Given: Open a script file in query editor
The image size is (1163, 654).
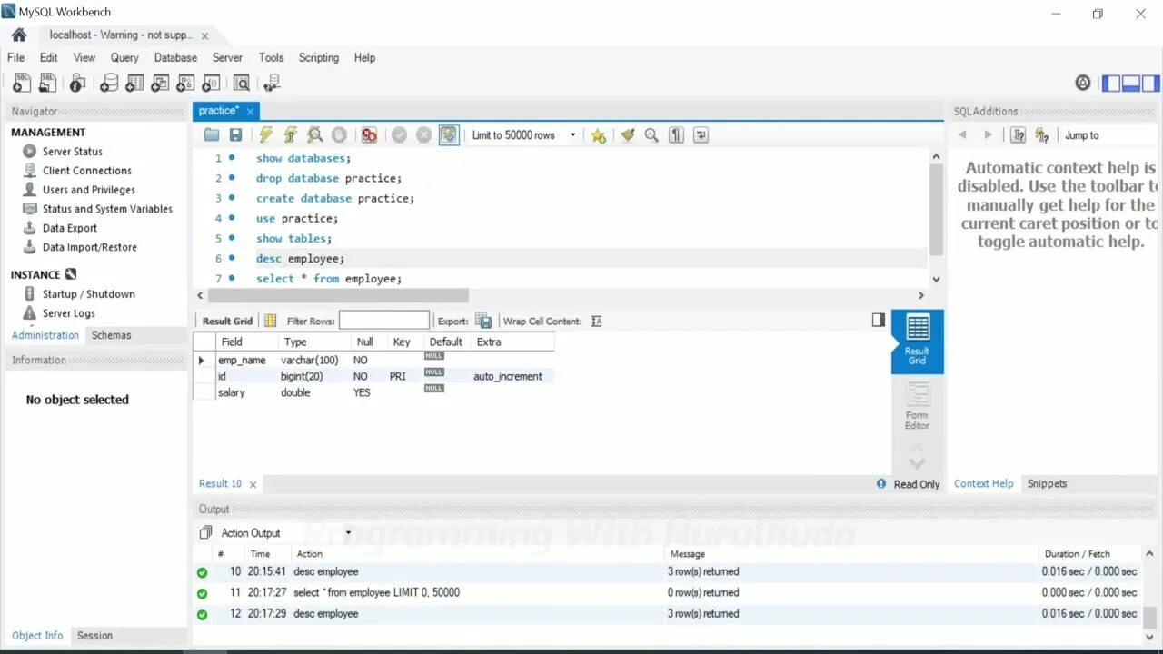Looking at the screenshot, I should coord(212,135).
